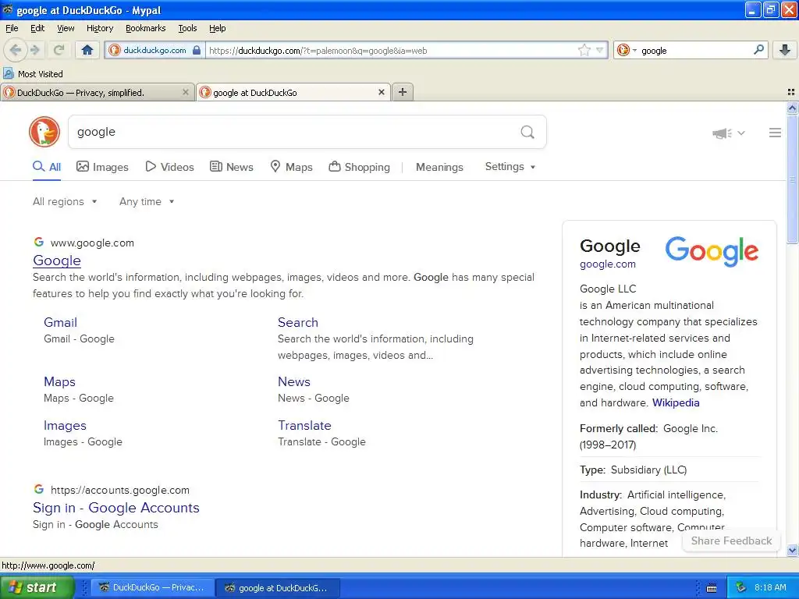This screenshot has width=799, height=599.
Task: Open the Downloads arrow button
Action: [785, 50]
